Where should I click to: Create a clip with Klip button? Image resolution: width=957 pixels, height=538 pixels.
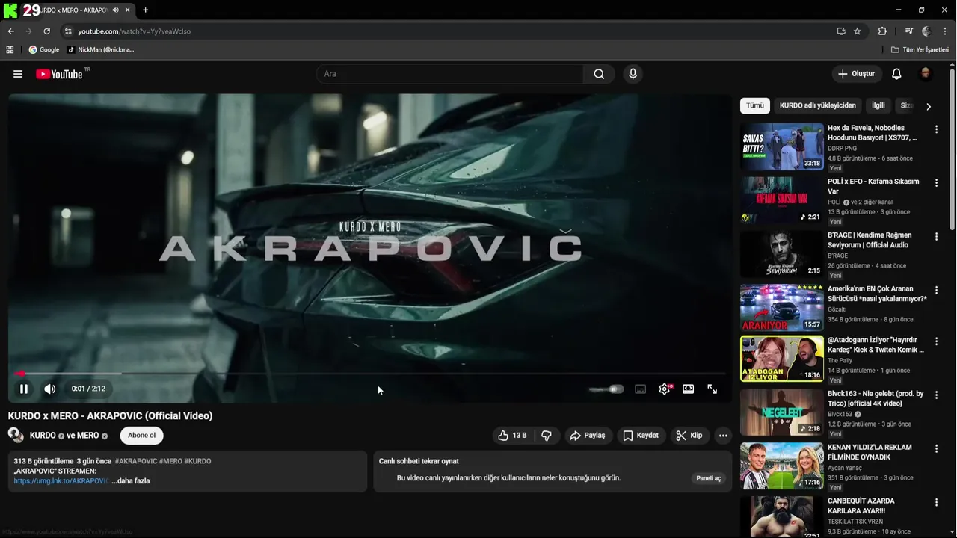(689, 435)
